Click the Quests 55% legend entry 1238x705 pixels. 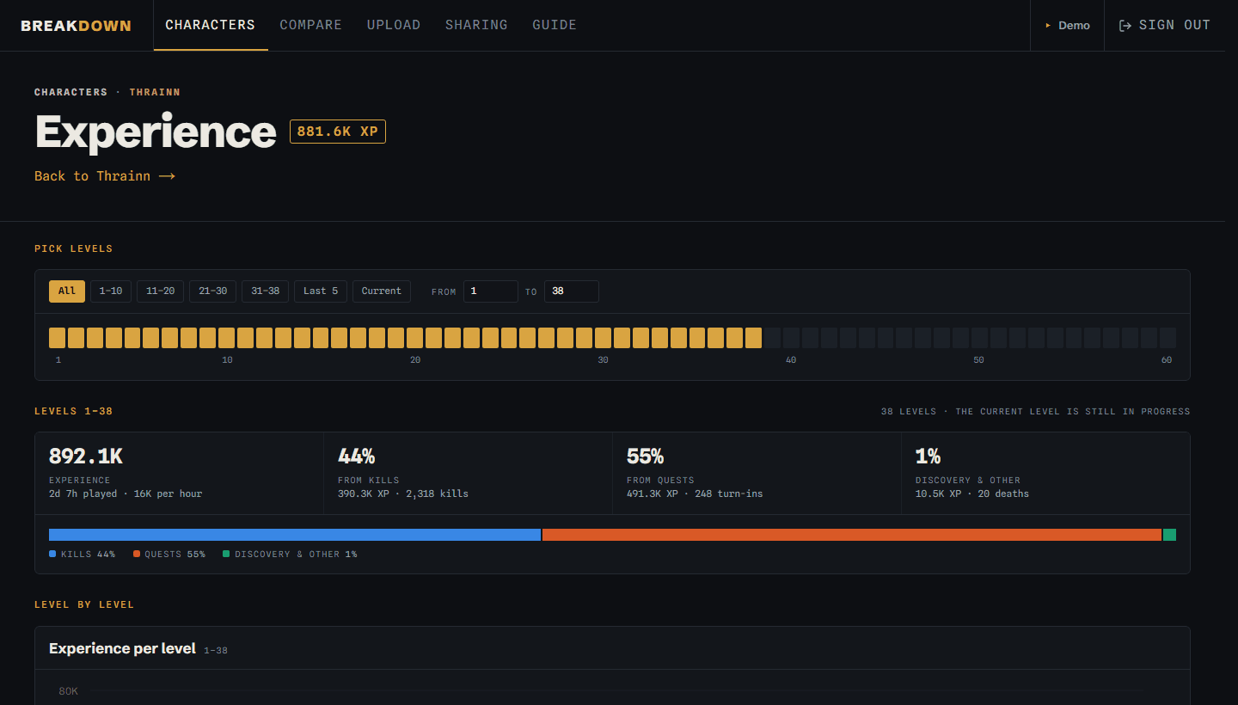click(x=169, y=555)
